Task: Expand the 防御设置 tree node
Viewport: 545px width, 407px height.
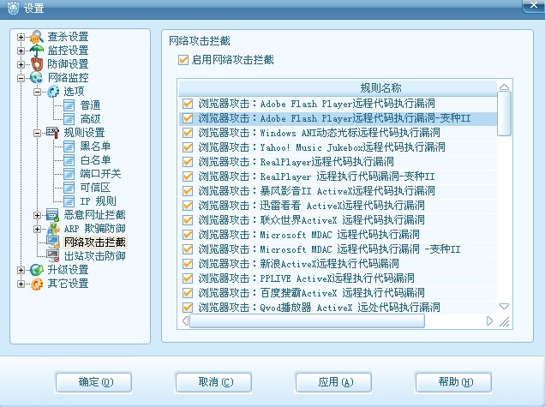Action: [21, 64]
